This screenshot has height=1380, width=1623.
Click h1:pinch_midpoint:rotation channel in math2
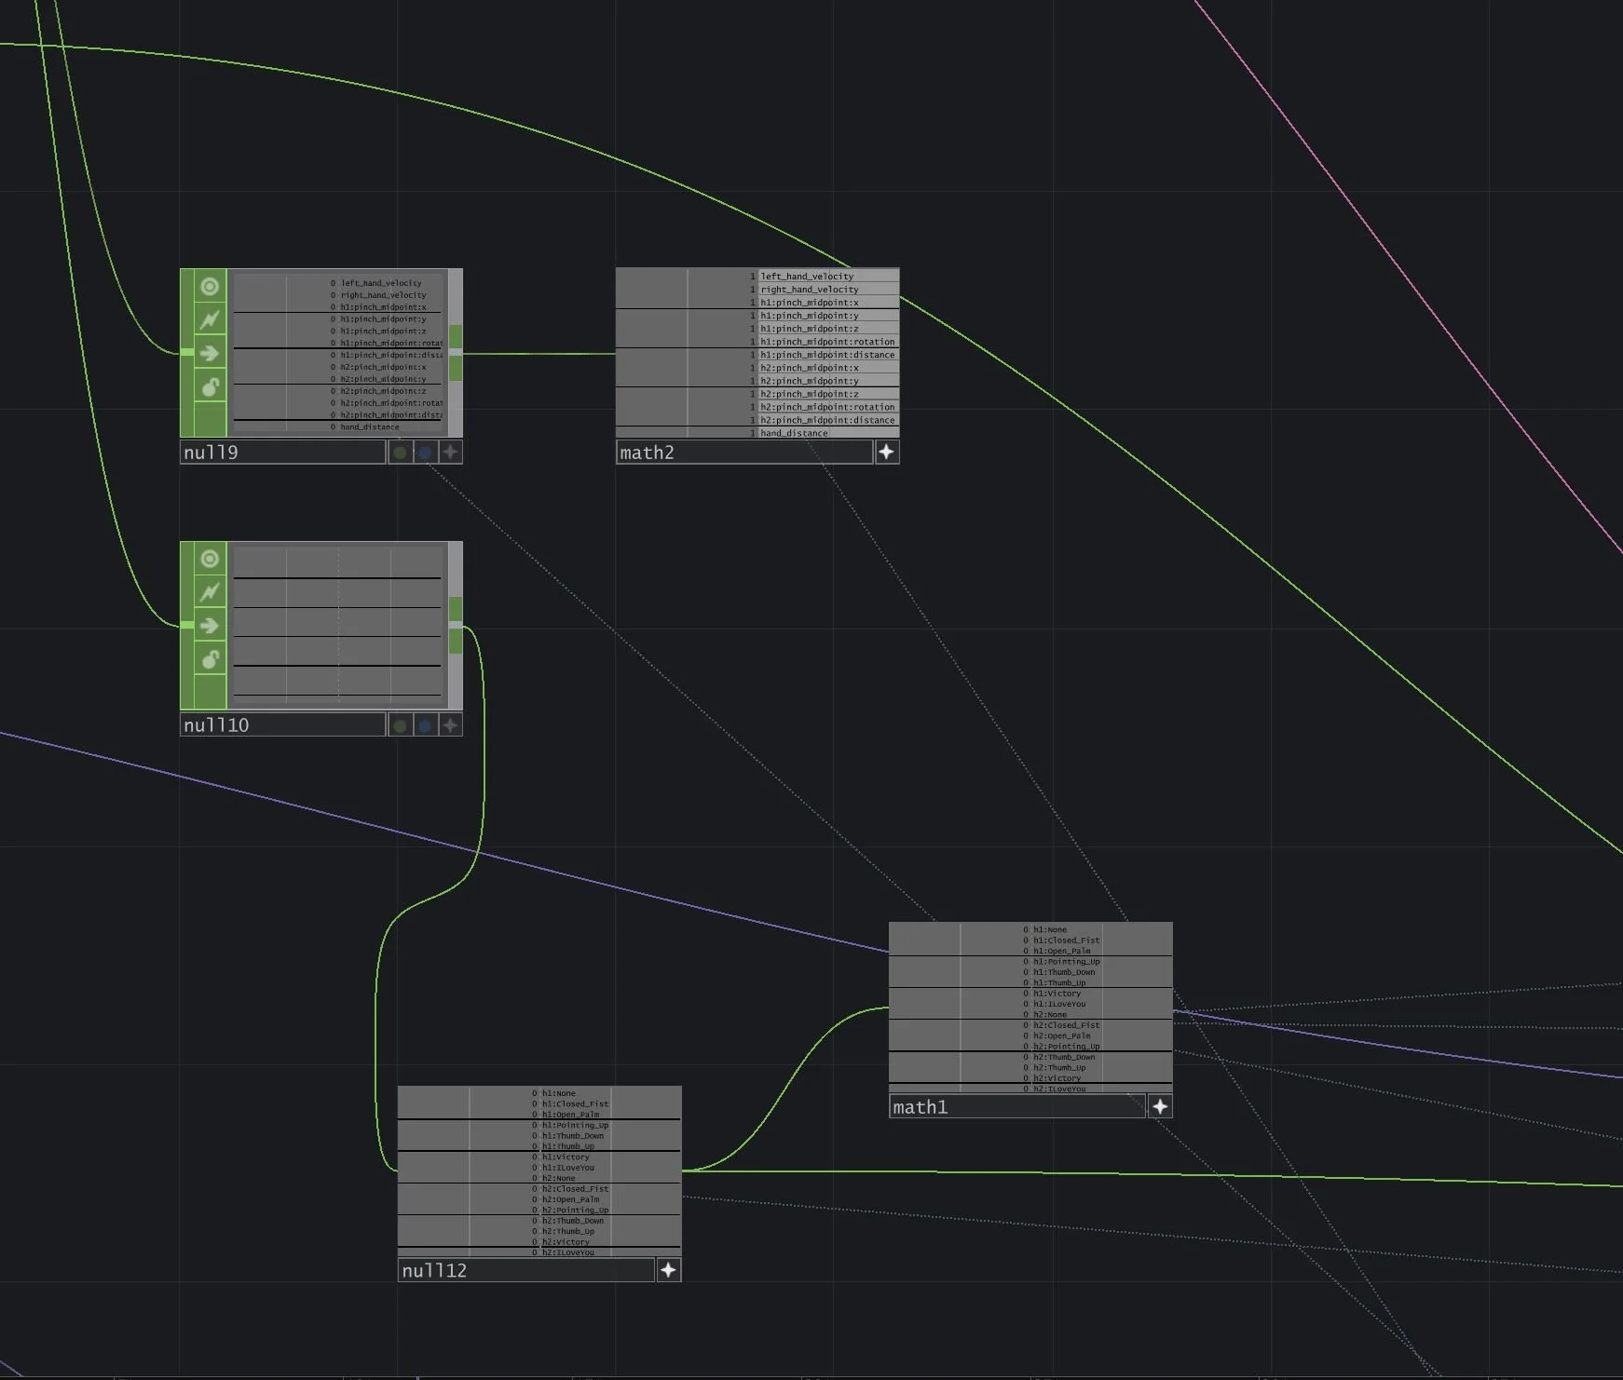click(827, 342)
